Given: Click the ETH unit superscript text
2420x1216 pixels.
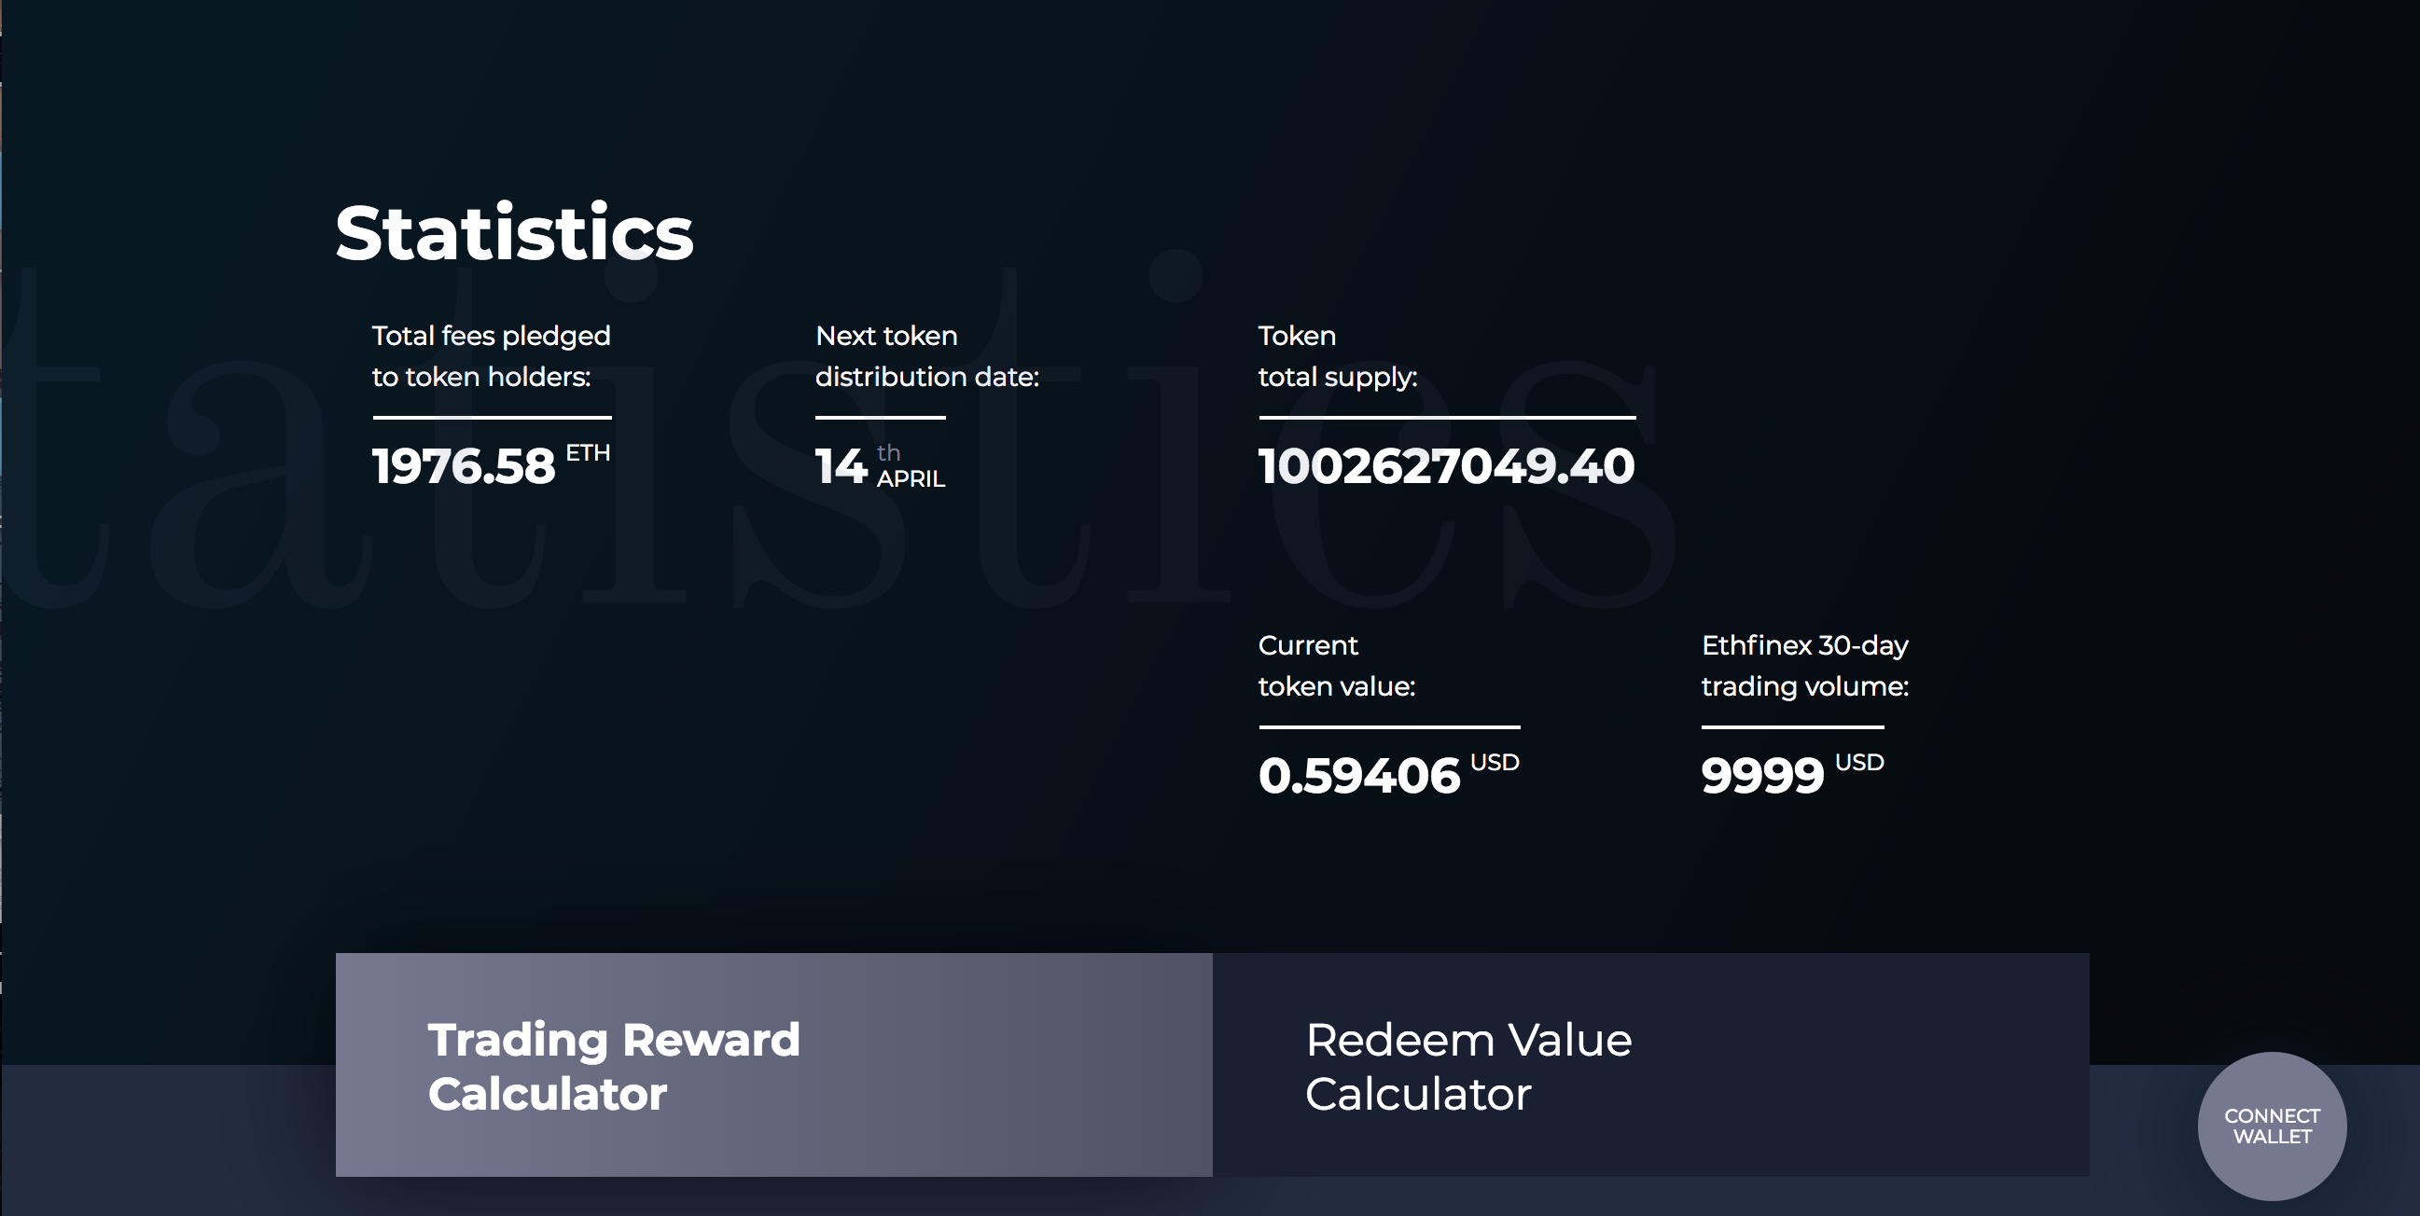Looking at the screenshot, I should pos(588,452).
